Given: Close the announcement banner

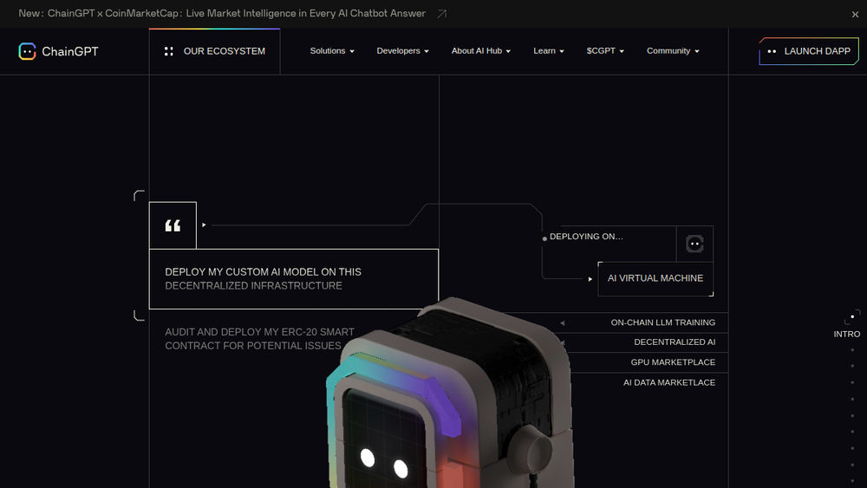Looking at the screenshot, I should 855,15.
